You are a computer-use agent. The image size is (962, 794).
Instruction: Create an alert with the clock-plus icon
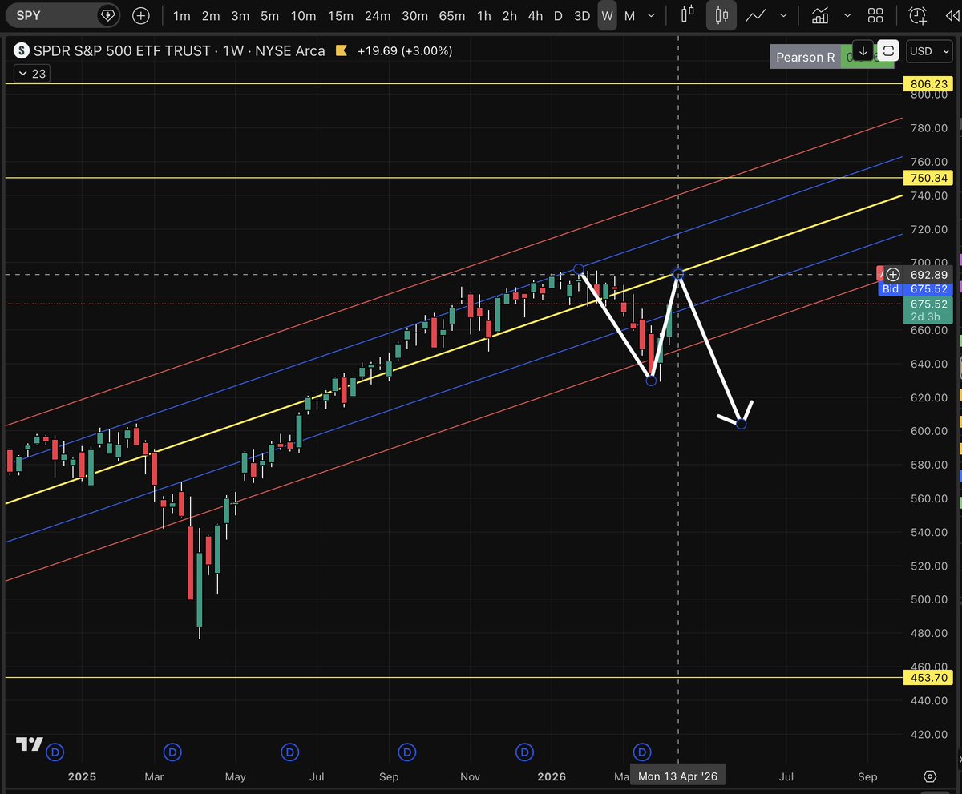pyautogui.click(x=918, y=15)
